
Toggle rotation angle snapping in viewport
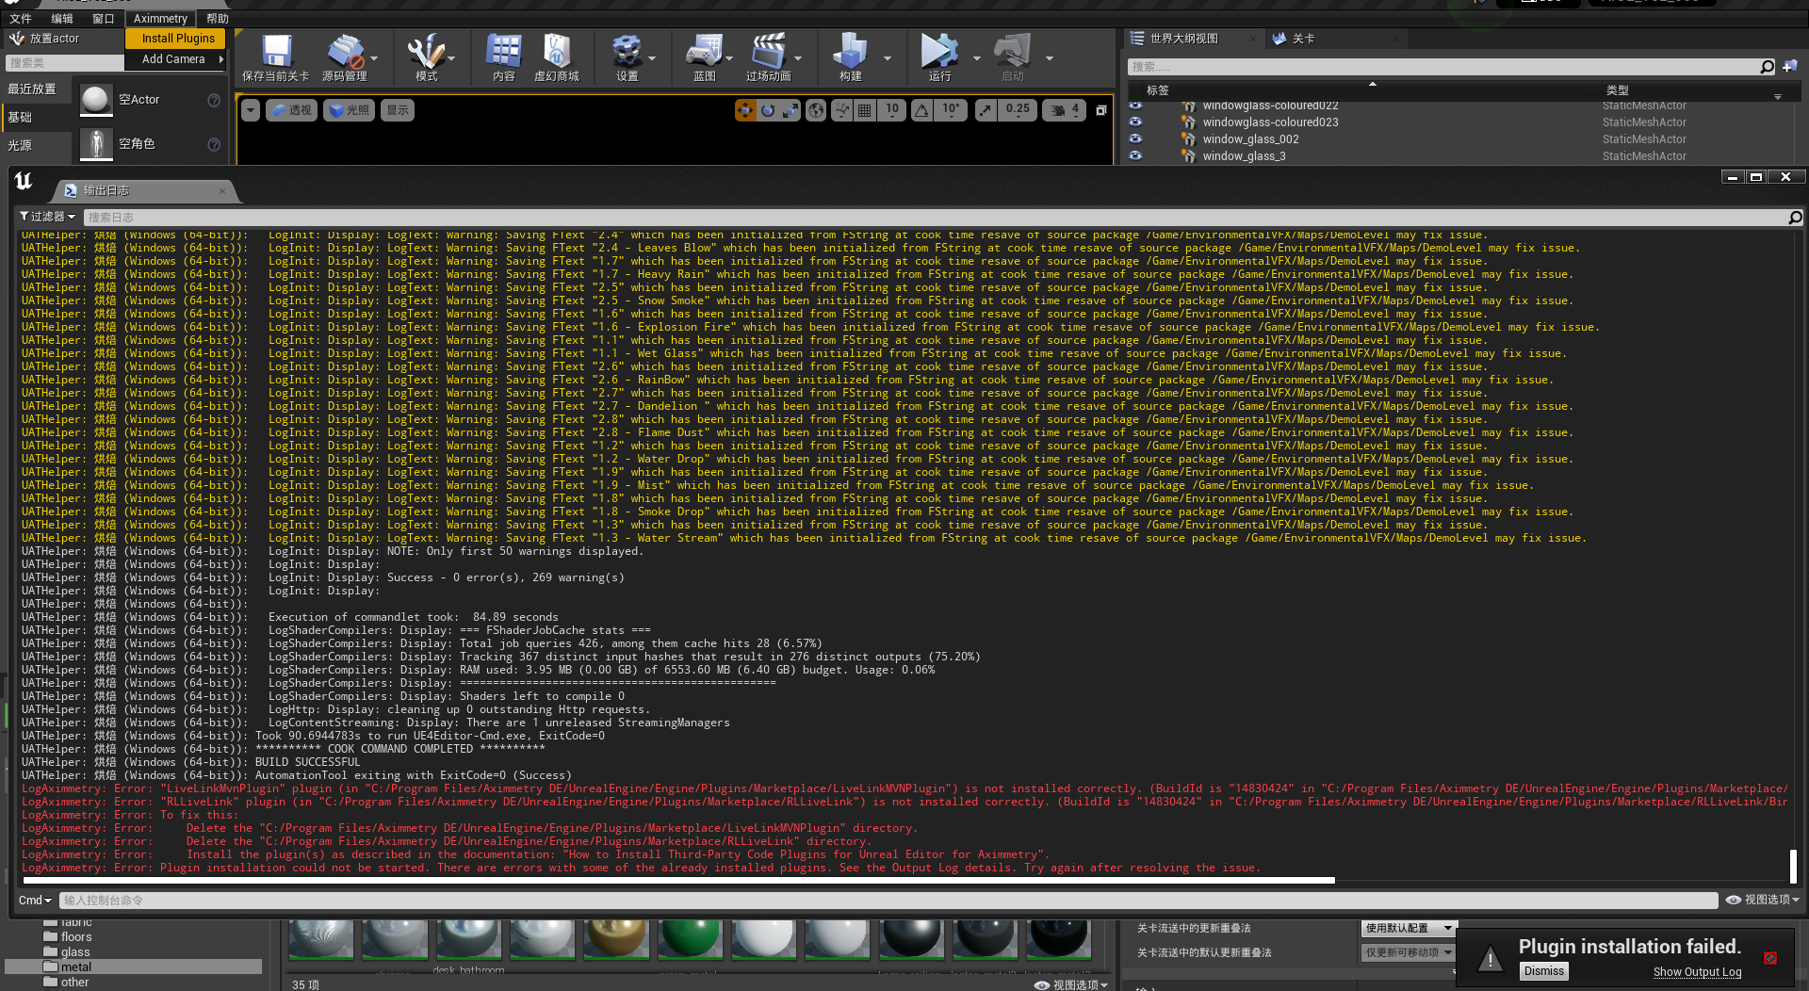[x=921, y=110]
